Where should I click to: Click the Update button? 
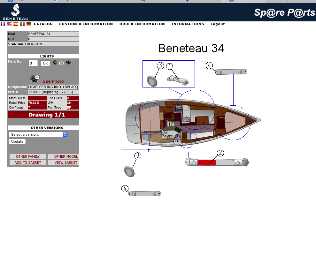(x=17, y=141)
